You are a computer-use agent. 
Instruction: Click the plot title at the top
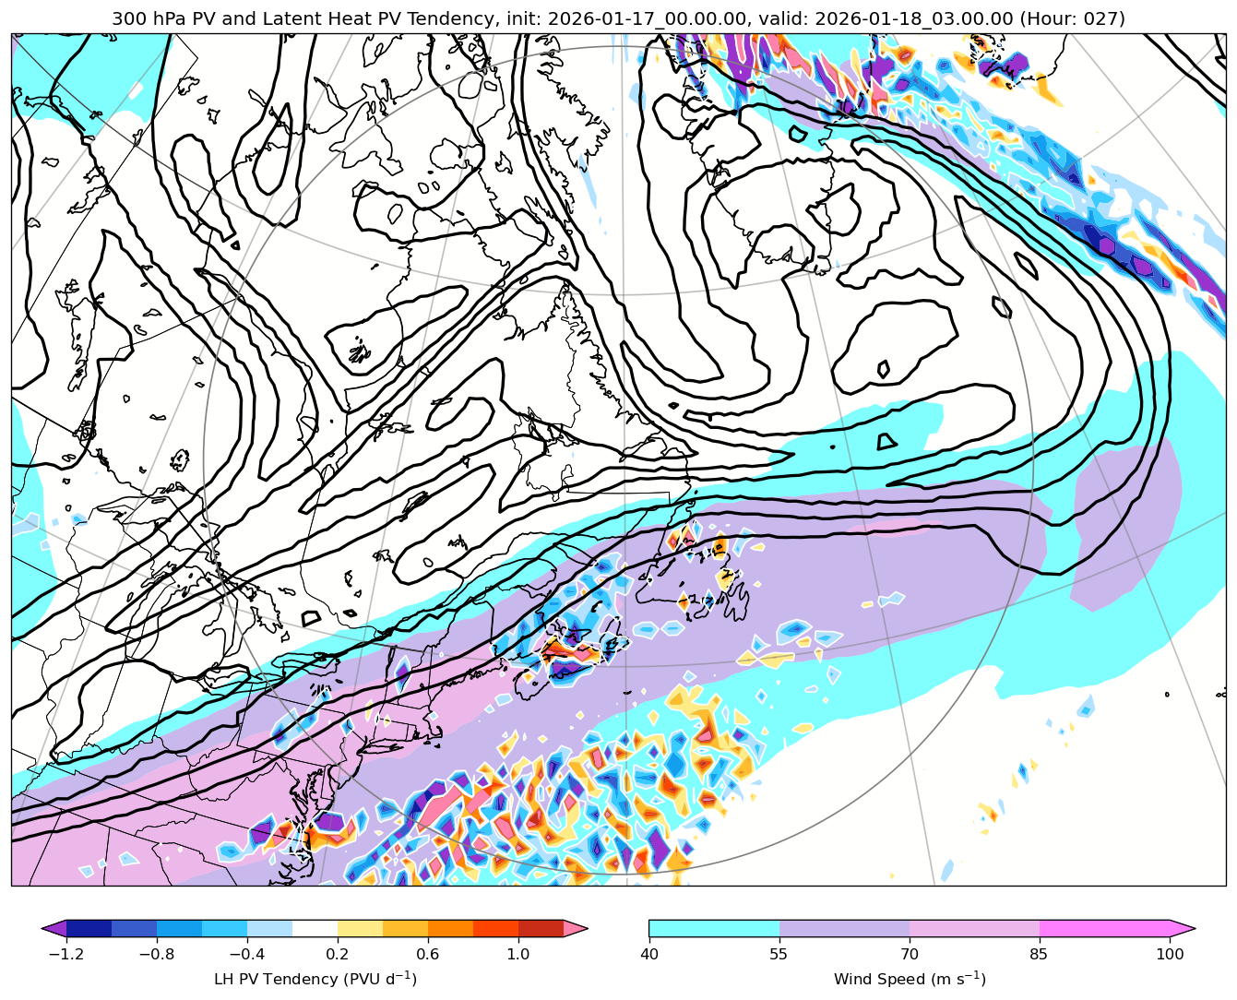618,18
